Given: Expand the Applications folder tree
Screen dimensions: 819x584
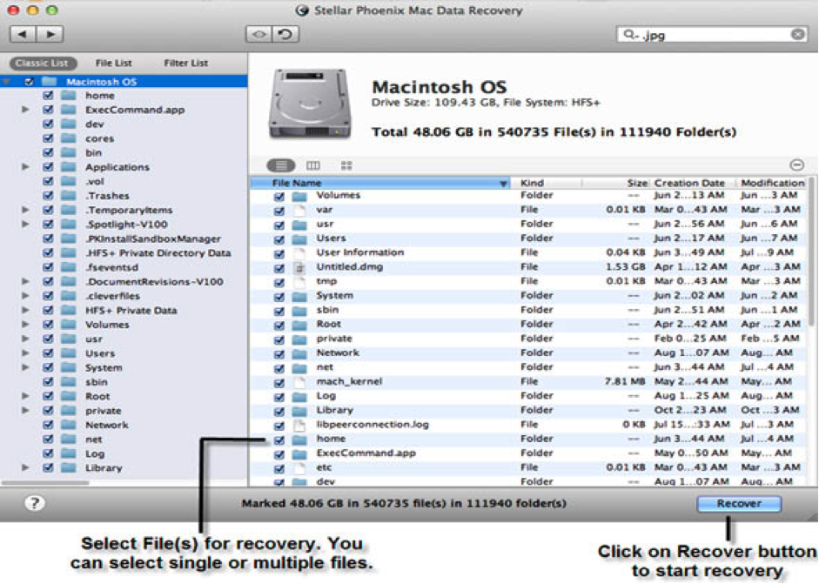Looking at the screenshot, I should (x=25, y=167).
